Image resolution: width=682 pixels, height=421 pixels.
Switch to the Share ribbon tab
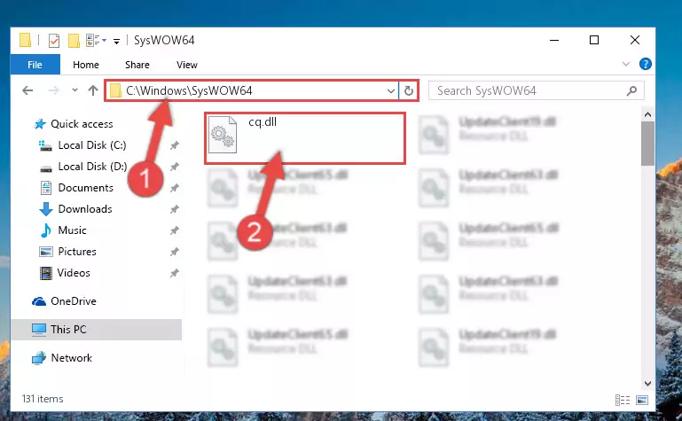pyautogui.click(x=137, y=65)
